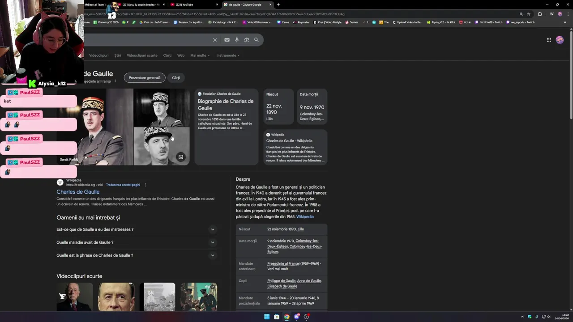Open the Windows Start menu

coord(267,317)
